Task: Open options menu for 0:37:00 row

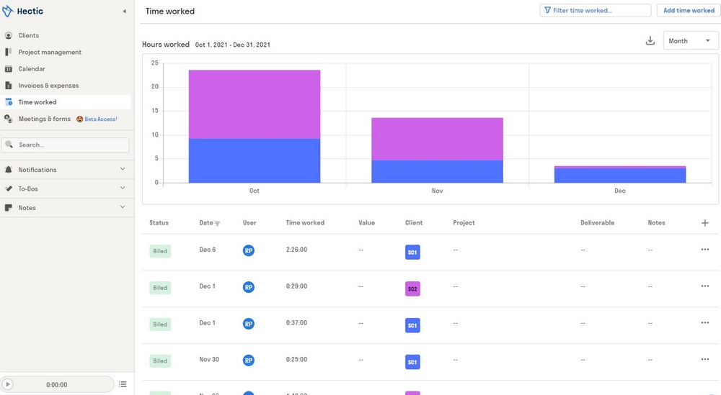Action: click(x=705, y=323)
